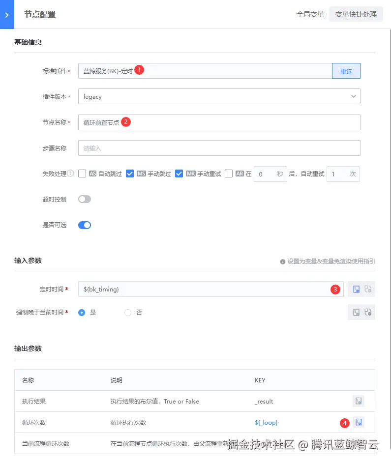
Task: Check the AS 自动跳过 checkbox
Action: click(x=82, y=174)
